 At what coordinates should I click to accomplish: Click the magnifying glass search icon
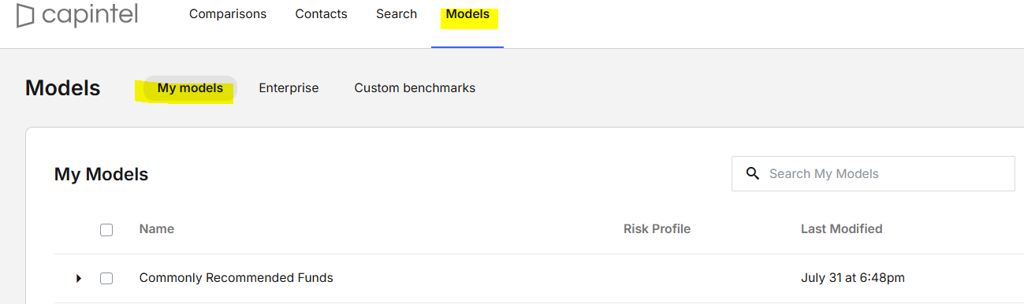(x=753, y=173)
